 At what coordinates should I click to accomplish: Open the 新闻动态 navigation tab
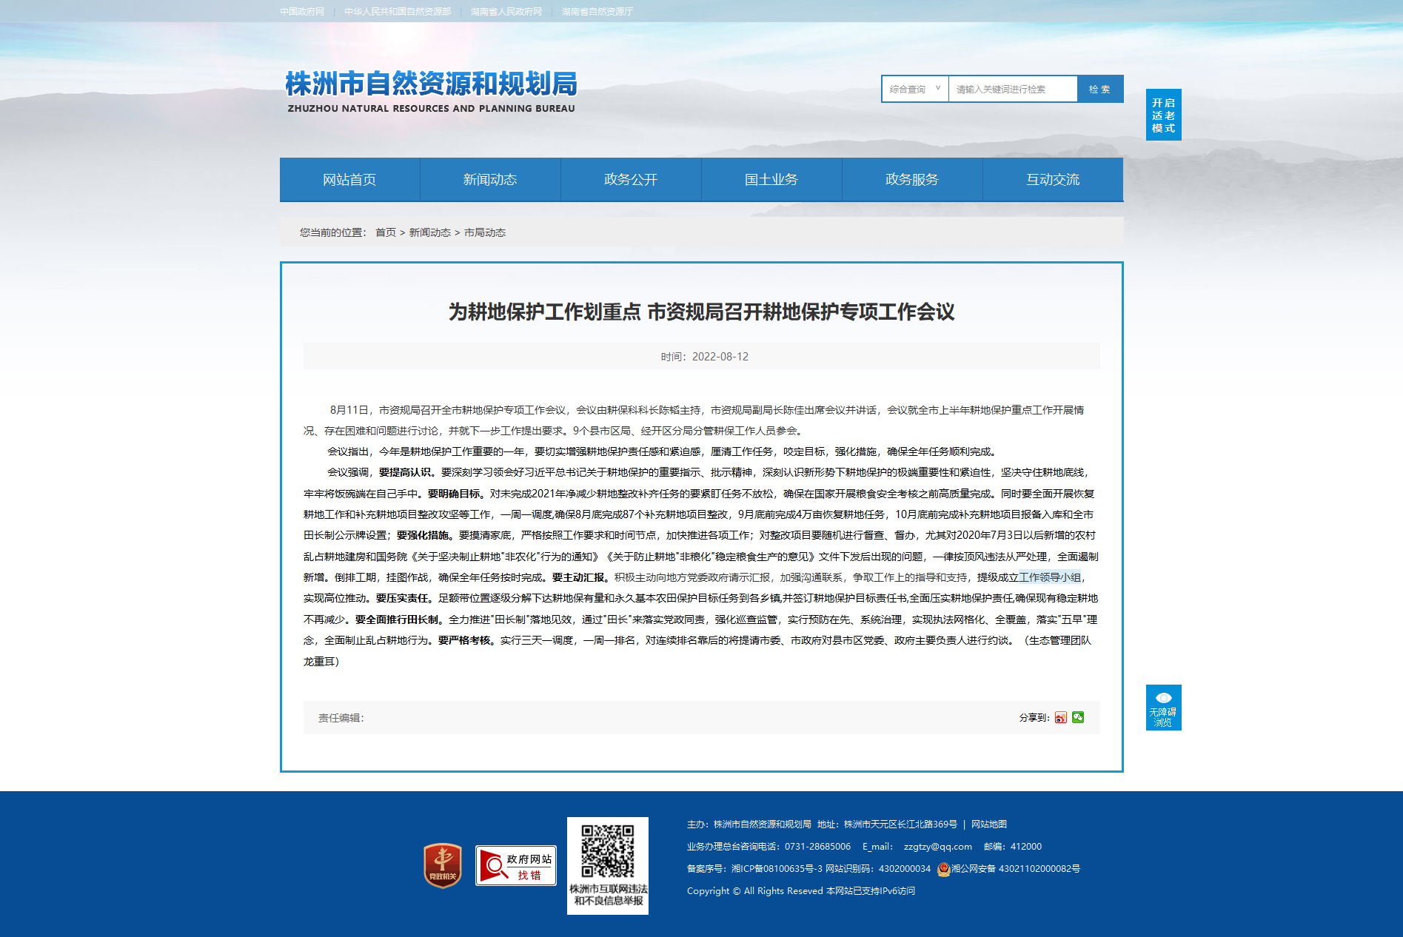[x=490, y=179]
